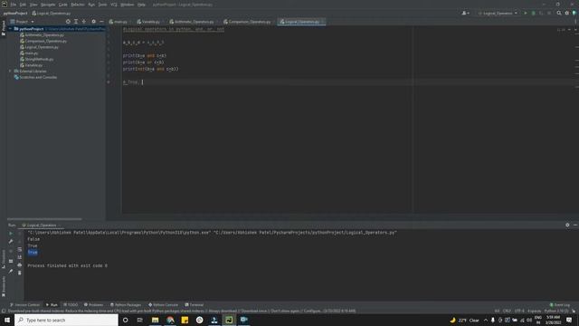Viewport: 579px width, 326px height.
Task: Select Comparison_Operators.py in project tree
Action: point(46,41)
